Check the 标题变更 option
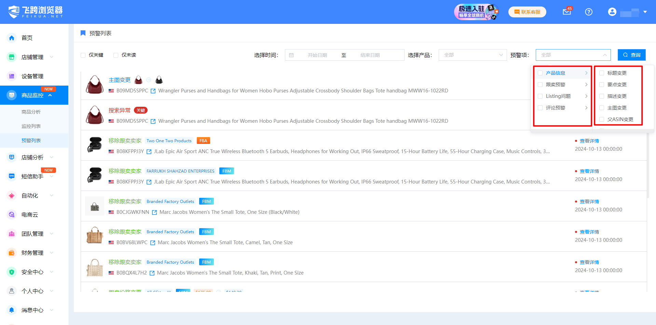Screen dimensions: 656x325 602,73
